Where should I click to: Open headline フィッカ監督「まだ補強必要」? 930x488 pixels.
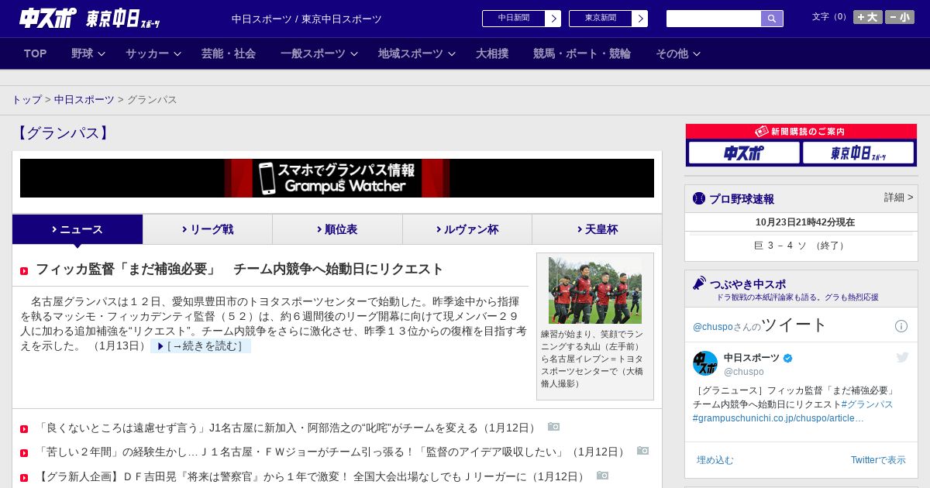[x=239, y=270]
